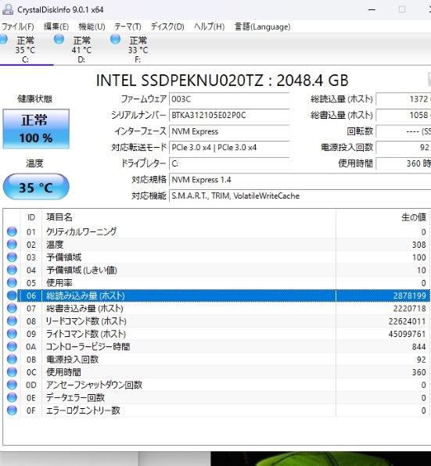
Task: Select row 04 予備領域 (しきい値)
Action: click(x=217, y=271)
